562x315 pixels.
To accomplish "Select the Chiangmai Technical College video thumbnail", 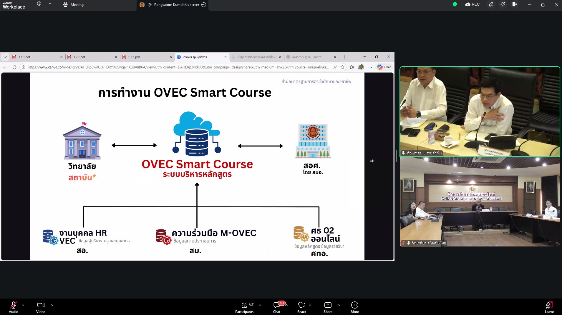I will (480, 201).
